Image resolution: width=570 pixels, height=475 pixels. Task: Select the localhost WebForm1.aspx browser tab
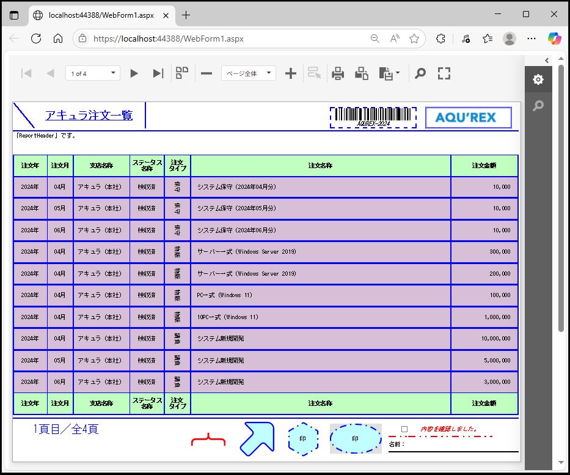pyautogui.click(x=101, y=15)
